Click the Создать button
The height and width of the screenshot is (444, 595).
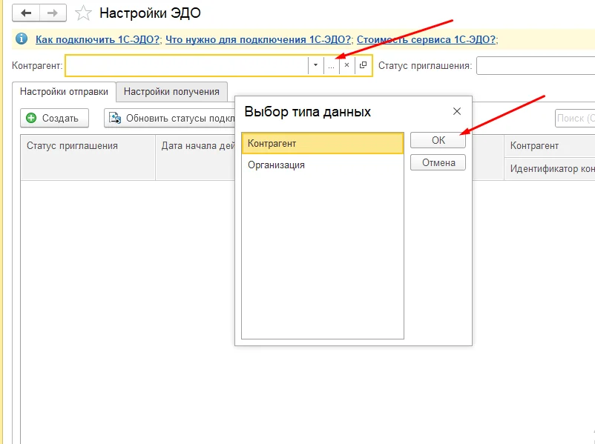tap(54, 119)
